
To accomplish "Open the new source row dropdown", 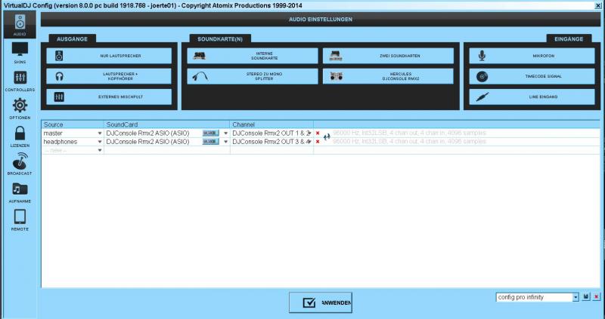I will [x=100, y=150].
